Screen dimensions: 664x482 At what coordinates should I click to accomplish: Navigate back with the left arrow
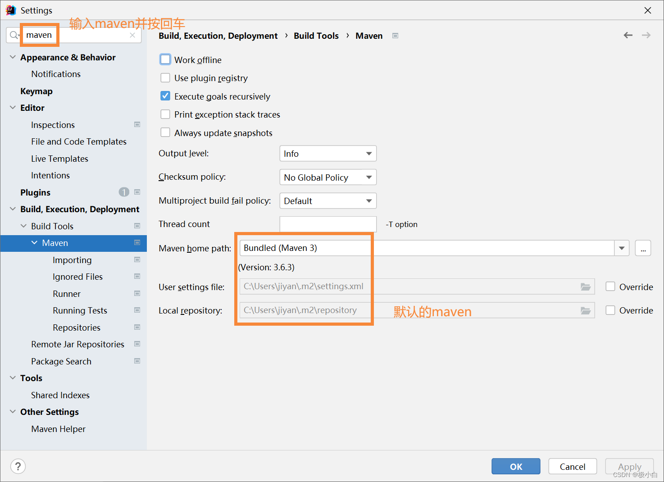(x=628, y=35)
